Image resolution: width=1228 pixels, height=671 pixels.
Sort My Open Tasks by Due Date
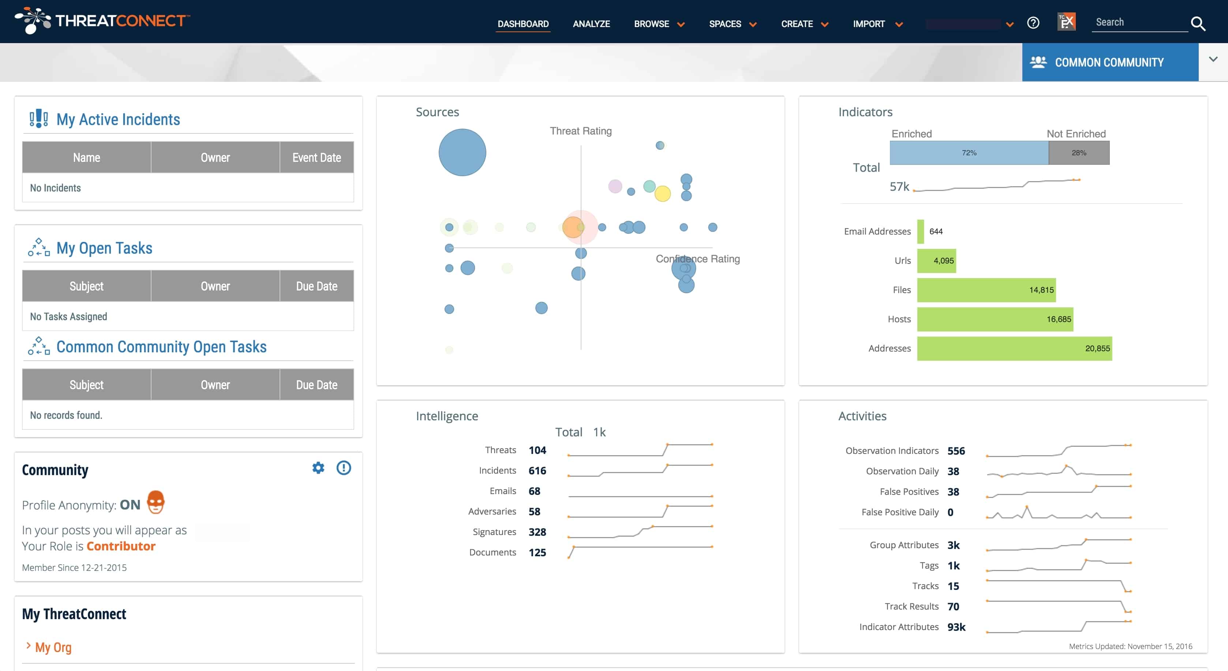click(317, 286)
